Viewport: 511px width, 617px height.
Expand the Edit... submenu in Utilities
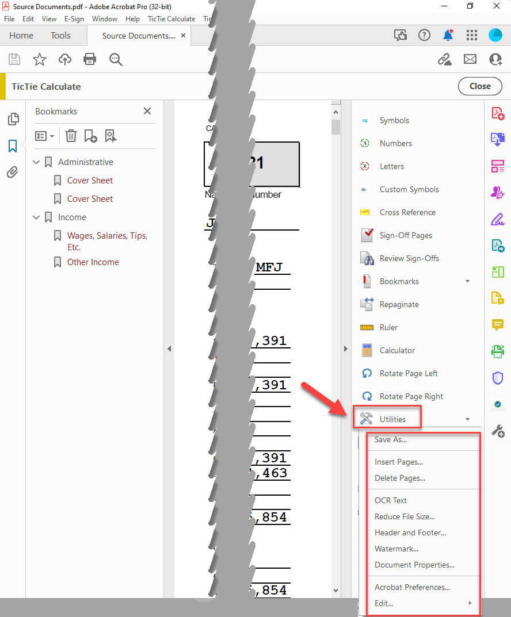point(423,603)
